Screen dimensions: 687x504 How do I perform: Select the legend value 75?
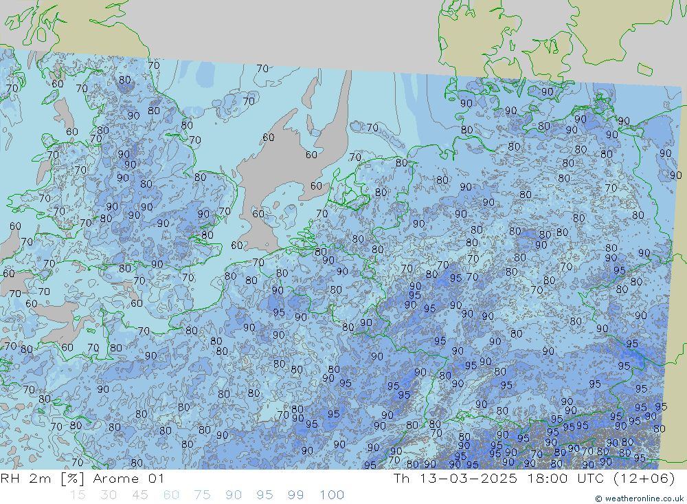(203, 495)
